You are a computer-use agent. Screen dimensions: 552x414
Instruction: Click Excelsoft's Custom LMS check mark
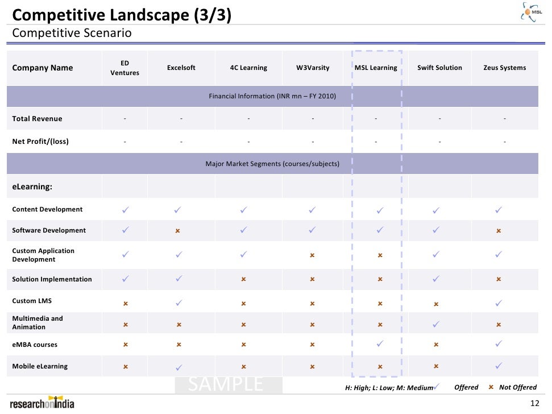point(179,303)
